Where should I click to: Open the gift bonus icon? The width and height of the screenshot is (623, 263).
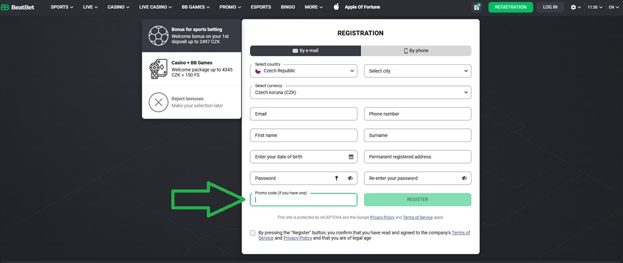[x=477, y=7]
